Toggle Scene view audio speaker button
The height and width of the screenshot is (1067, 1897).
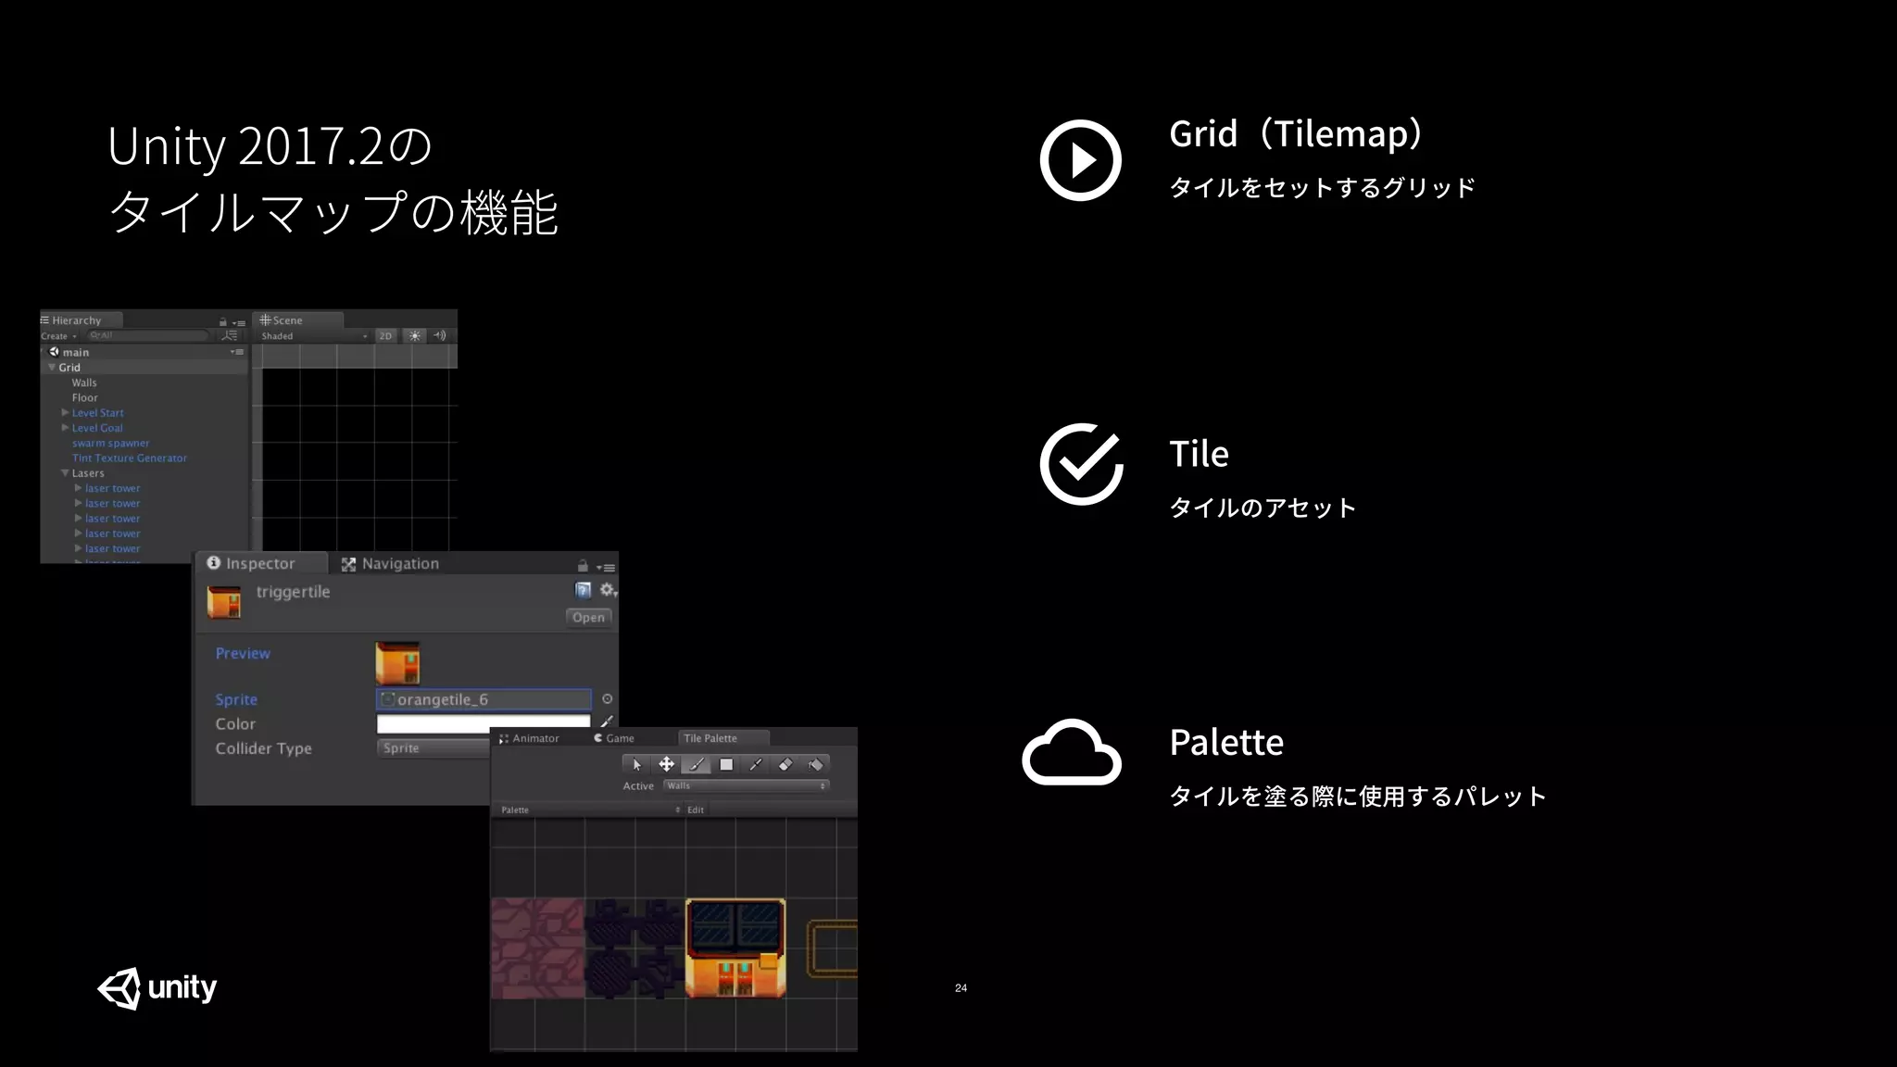click(x=440, y=336)
